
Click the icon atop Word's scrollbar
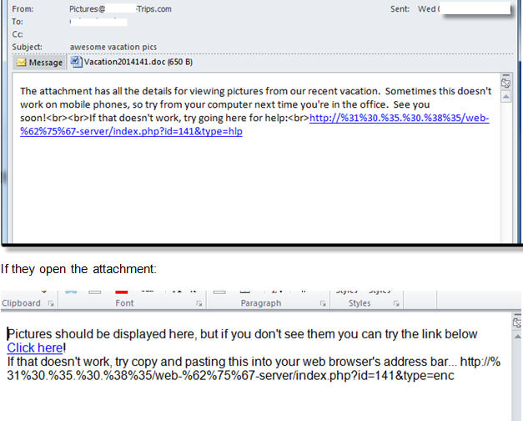tap(517, 322)
